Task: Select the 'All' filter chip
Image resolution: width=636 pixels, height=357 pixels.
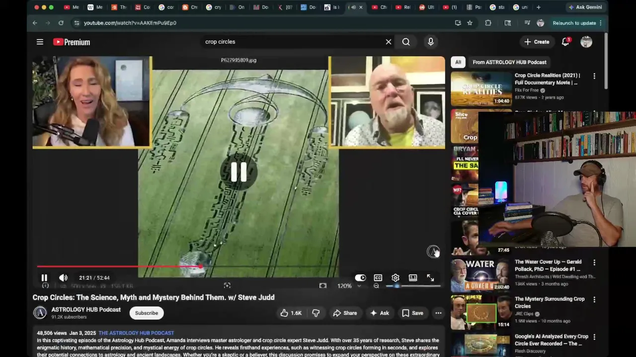Action: (458, 62)
